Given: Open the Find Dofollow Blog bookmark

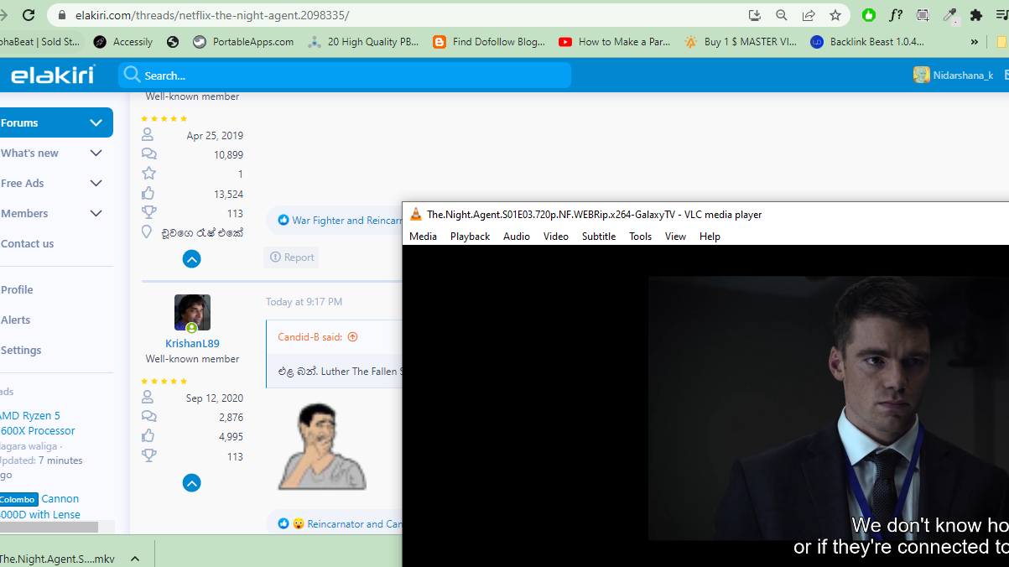Looking at the screenshot, I should click(489, 42).
